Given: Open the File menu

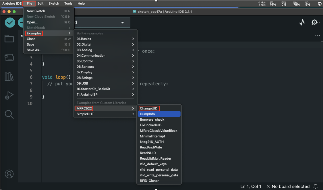Looking at the screenshot, I should [30, 3].
